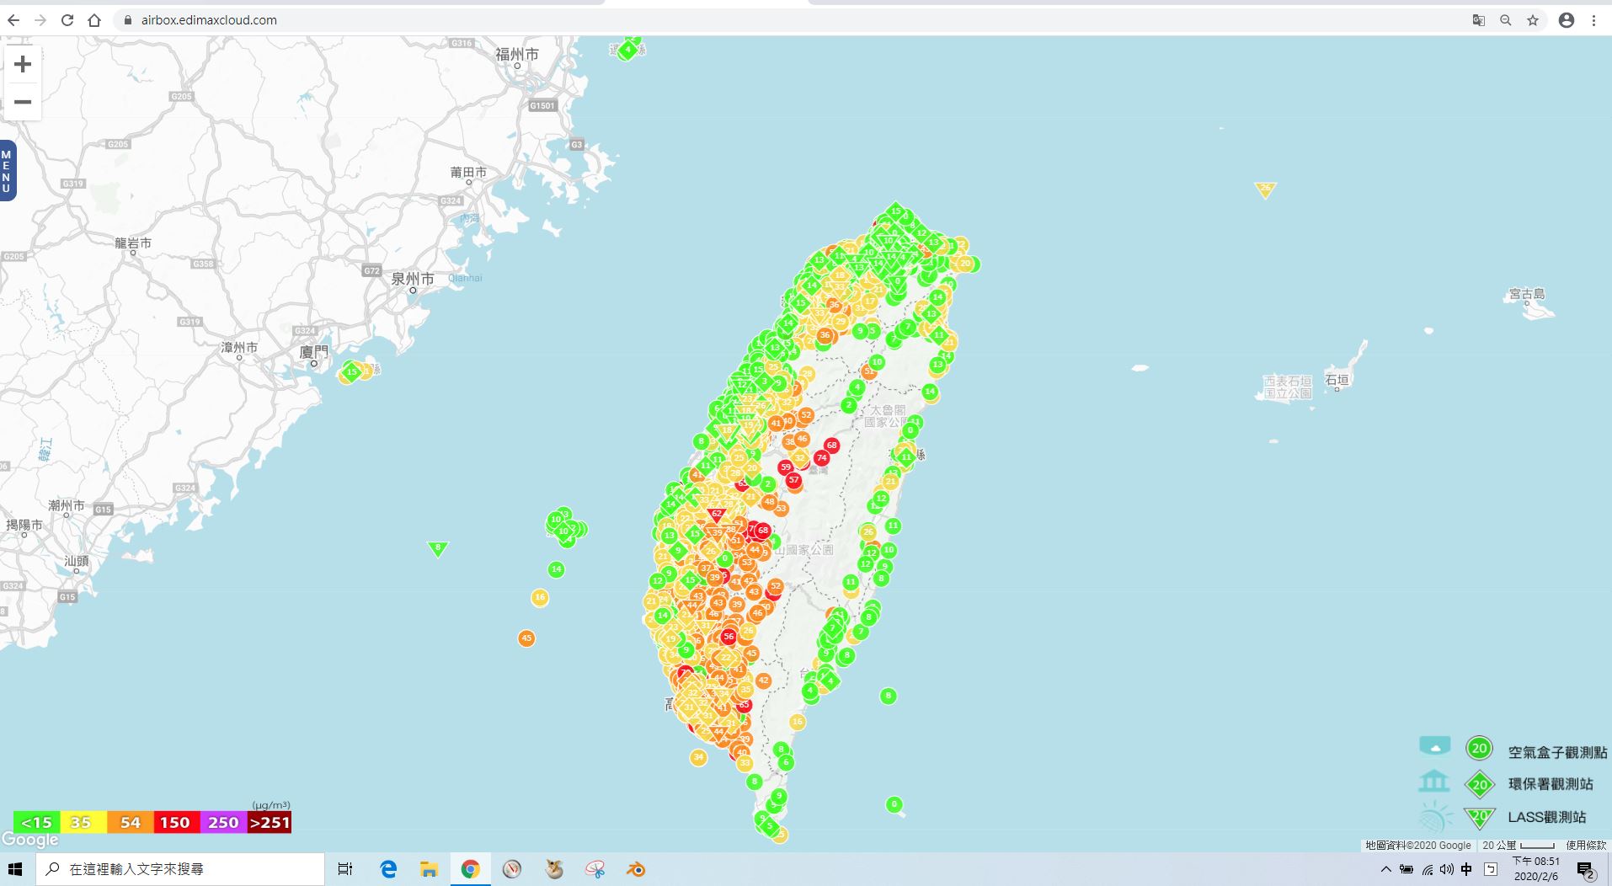Switch the 中 input method indicator

[x=1466, y=869]
